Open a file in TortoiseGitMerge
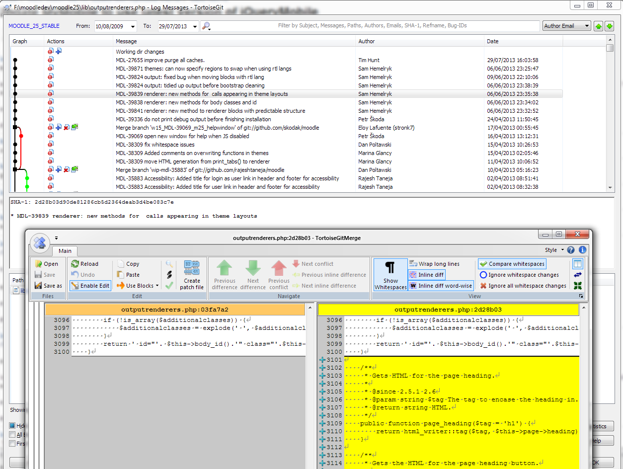623x469 pixels. click(46, 264)
